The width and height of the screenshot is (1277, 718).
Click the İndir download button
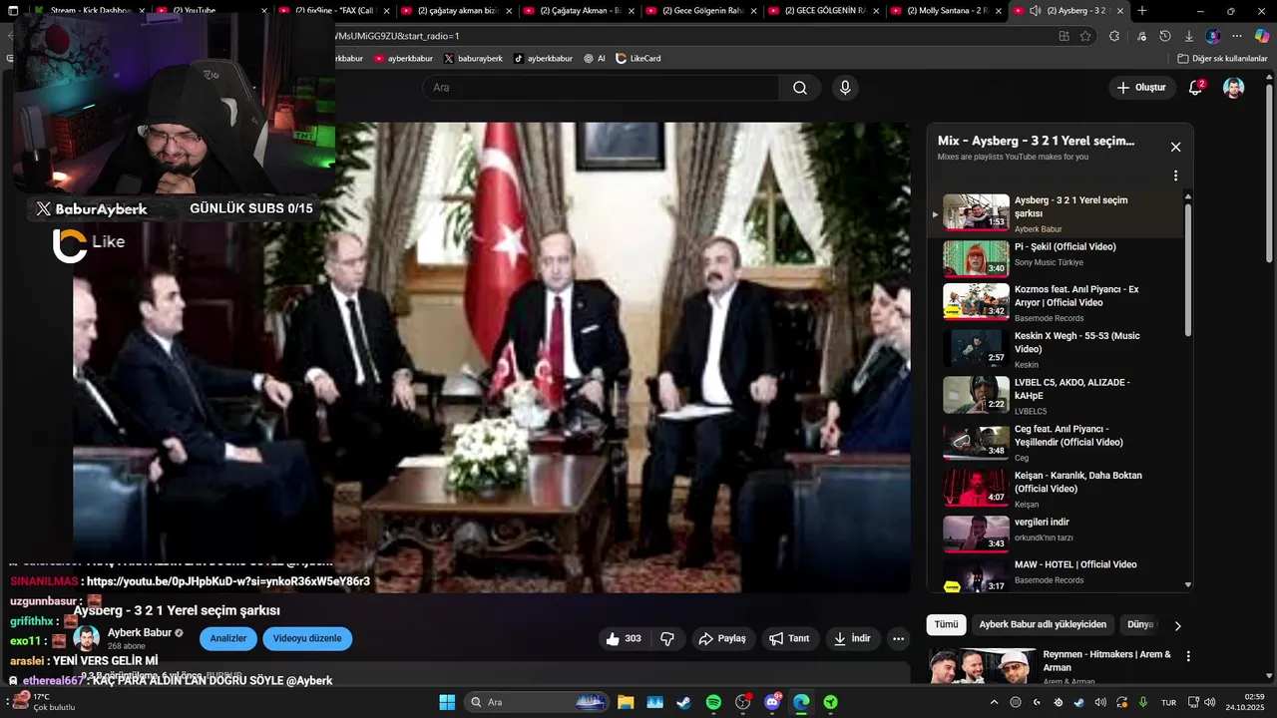click(x=853, y=638)
